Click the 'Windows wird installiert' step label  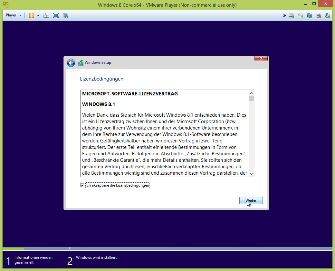96,257
